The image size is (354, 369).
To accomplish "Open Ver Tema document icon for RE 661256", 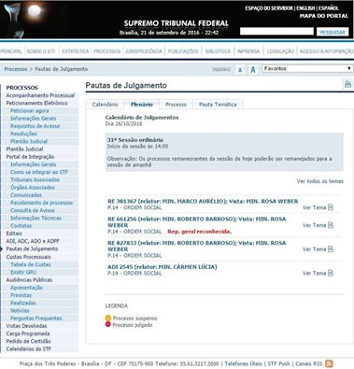I will click(331, 225).
